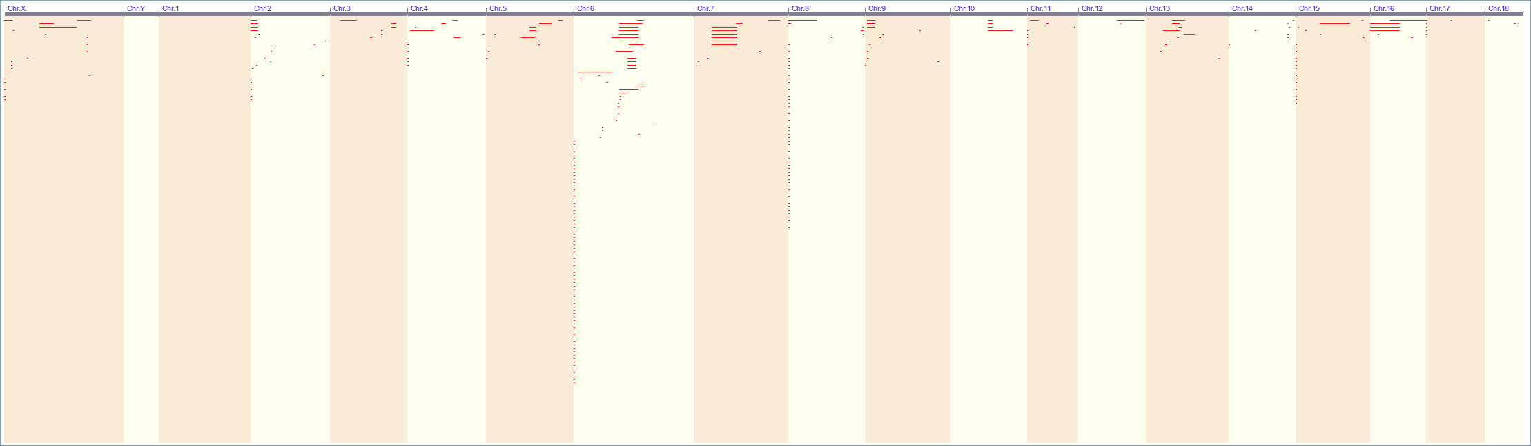Click the Chr.18 chromosome label
Image resolution: width=1531 pixels, height=446 pixels.
[1499, 8]
